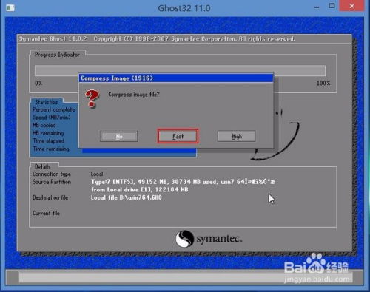The image size is (370, 292).
Task: Close the Ghost32 11.0 window
Action: pos(351,6)
